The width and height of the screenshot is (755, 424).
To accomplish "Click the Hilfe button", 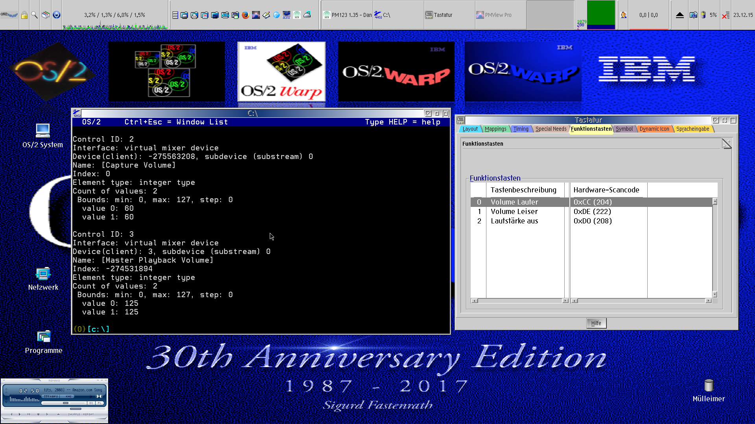I will (x=596, y=323).
